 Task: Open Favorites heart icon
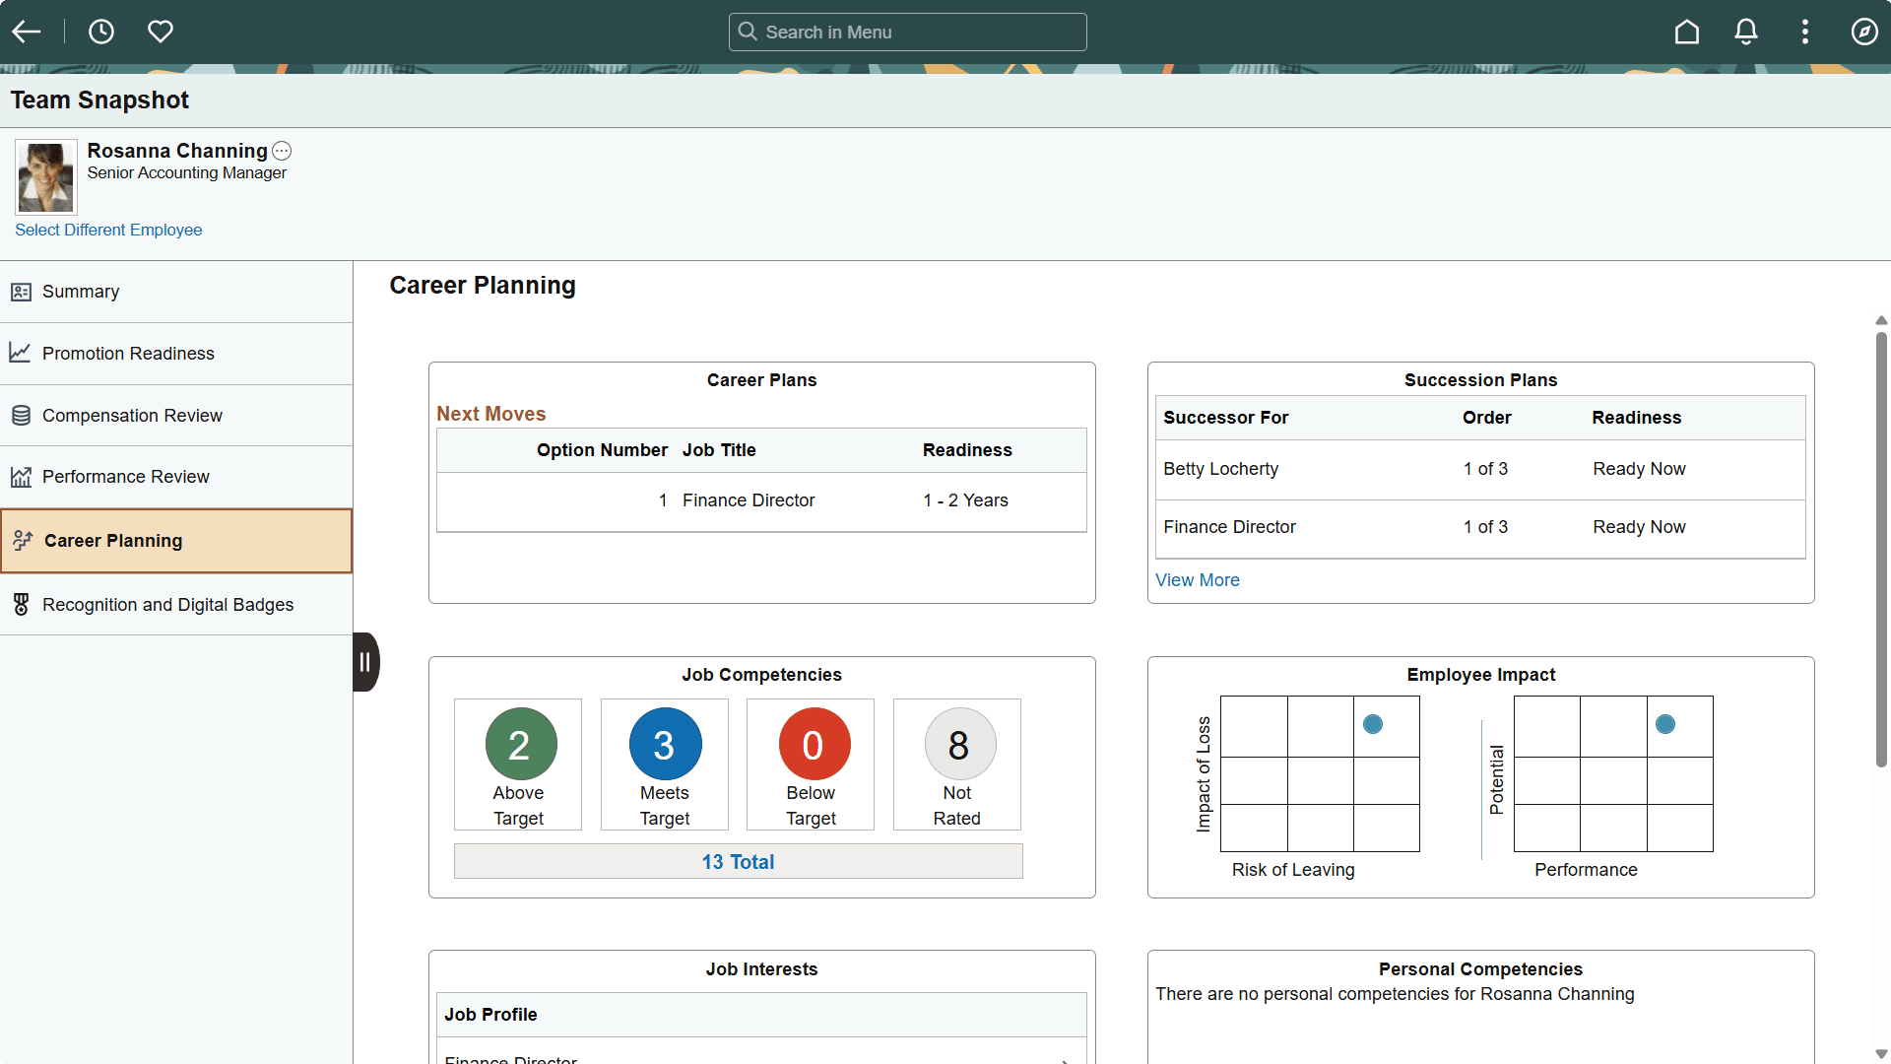pos(161,32)
